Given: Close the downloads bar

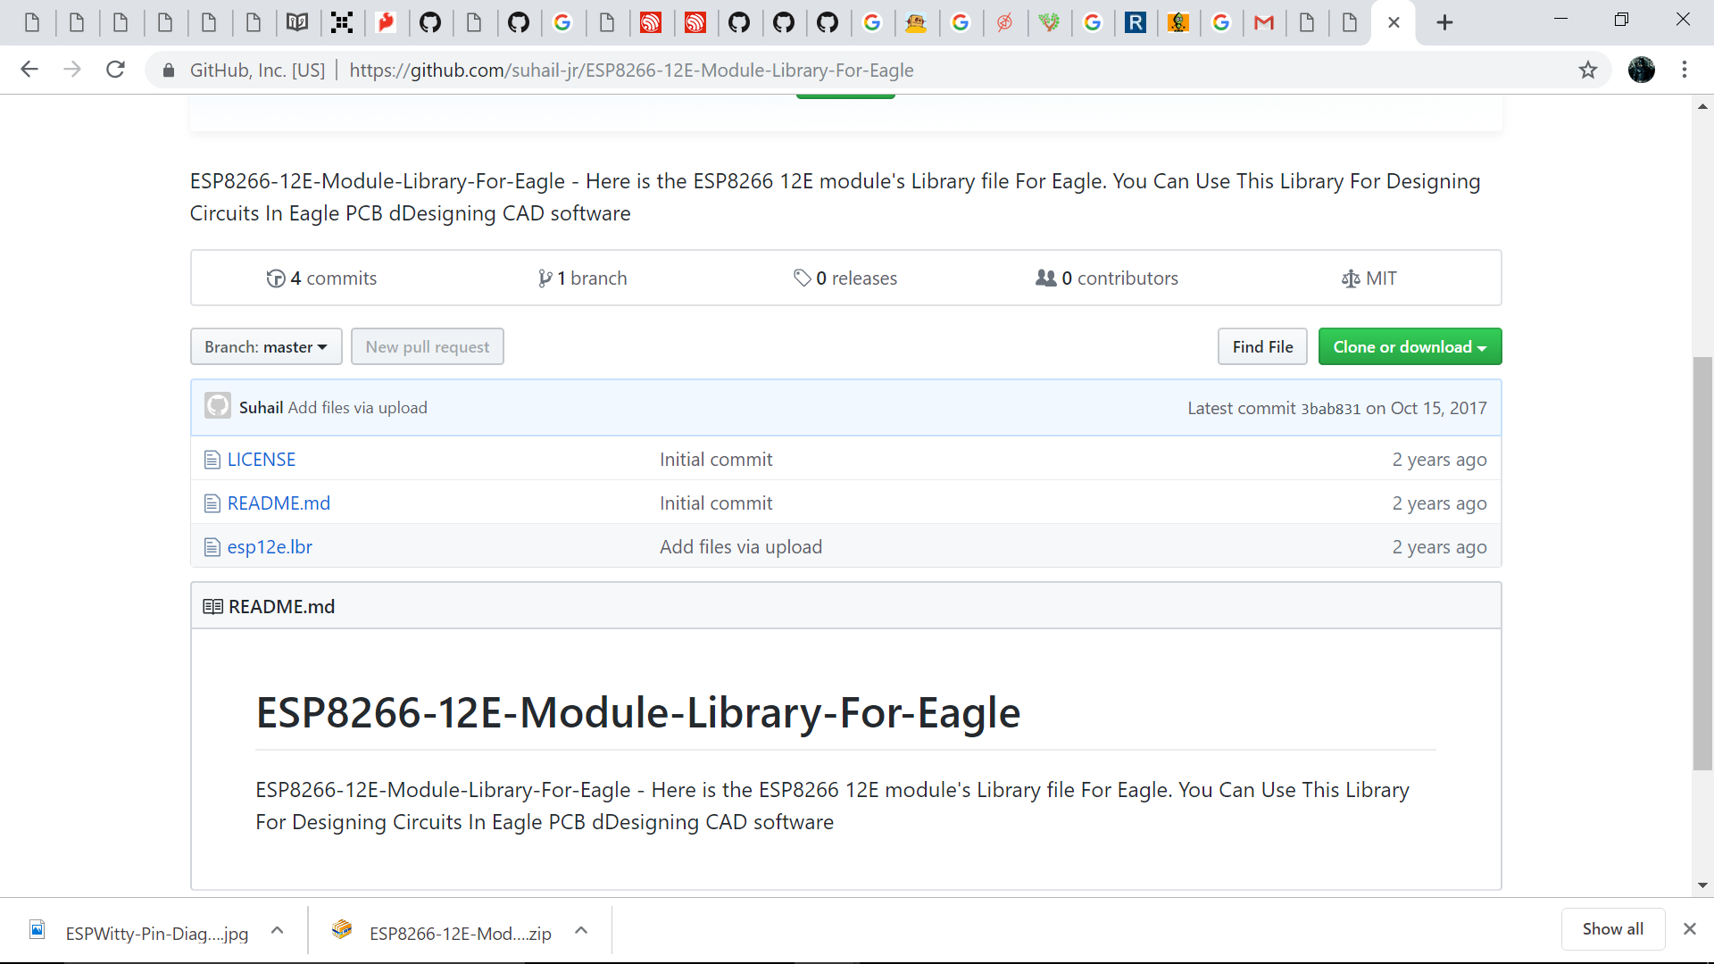Looking at the screenshot, I should click(1689, 929).
